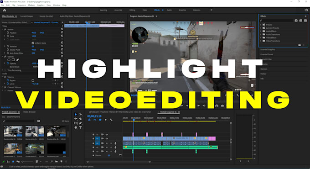Add a marker in the timeline

pyautogui.click(x=106, y=120)
